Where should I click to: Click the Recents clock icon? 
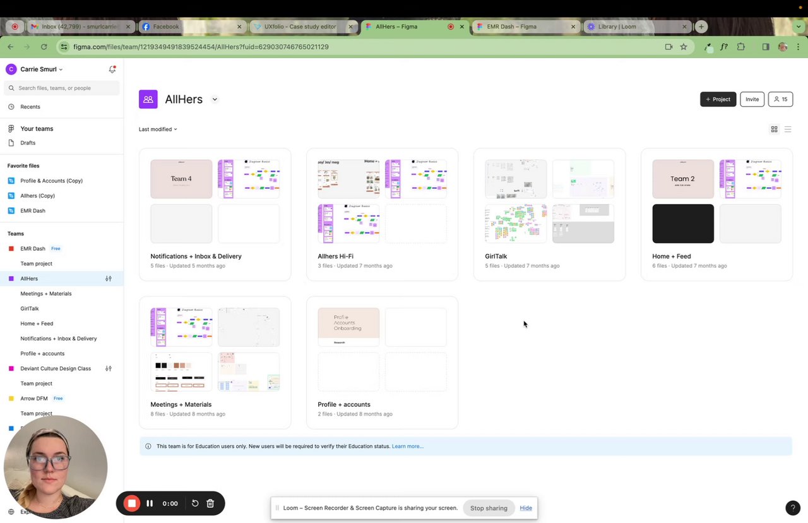click(x=11, y=107)
